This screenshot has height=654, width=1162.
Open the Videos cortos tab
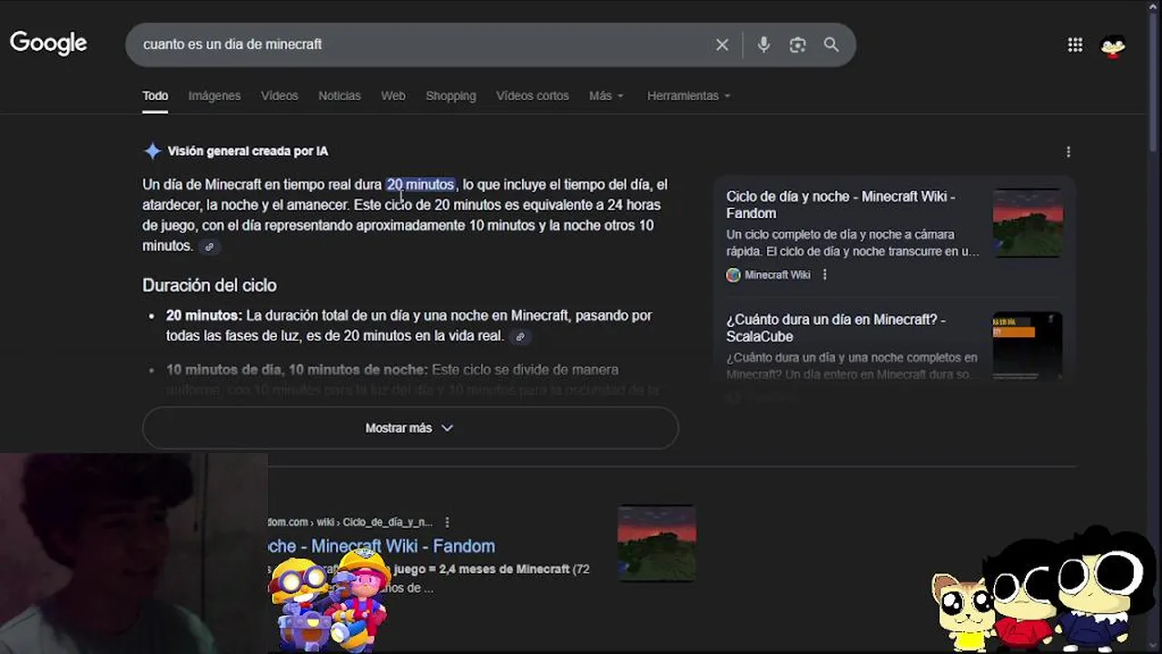tap(532, 95)
